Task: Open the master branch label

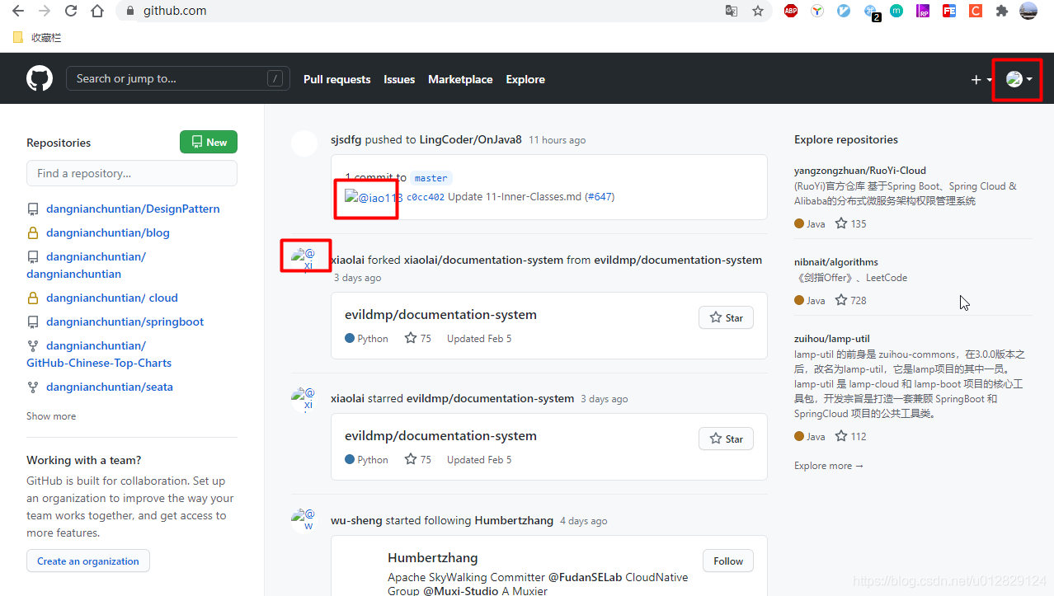Action: tap(431, 178)
